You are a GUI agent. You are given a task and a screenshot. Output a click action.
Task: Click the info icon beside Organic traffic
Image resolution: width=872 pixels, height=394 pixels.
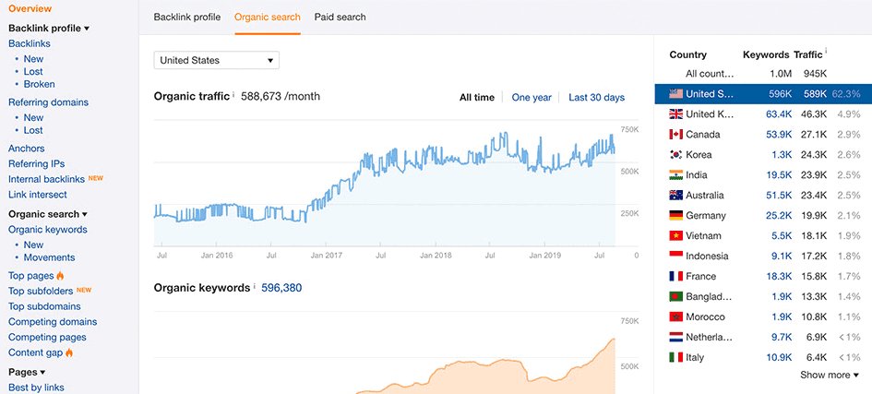(233, 95)
